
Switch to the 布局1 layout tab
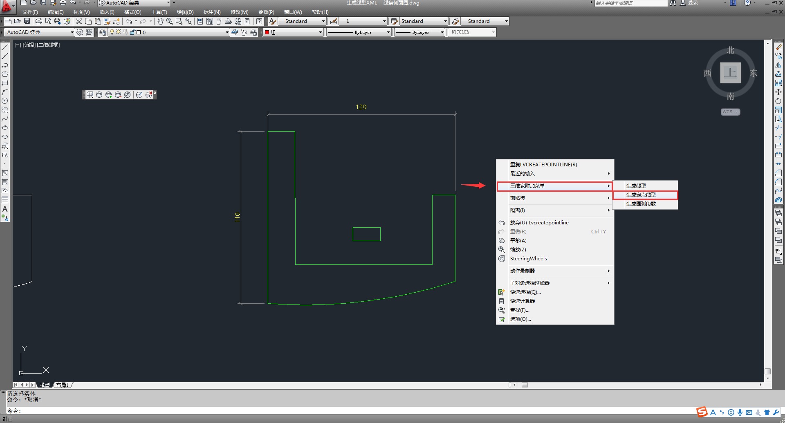(62, 385)
